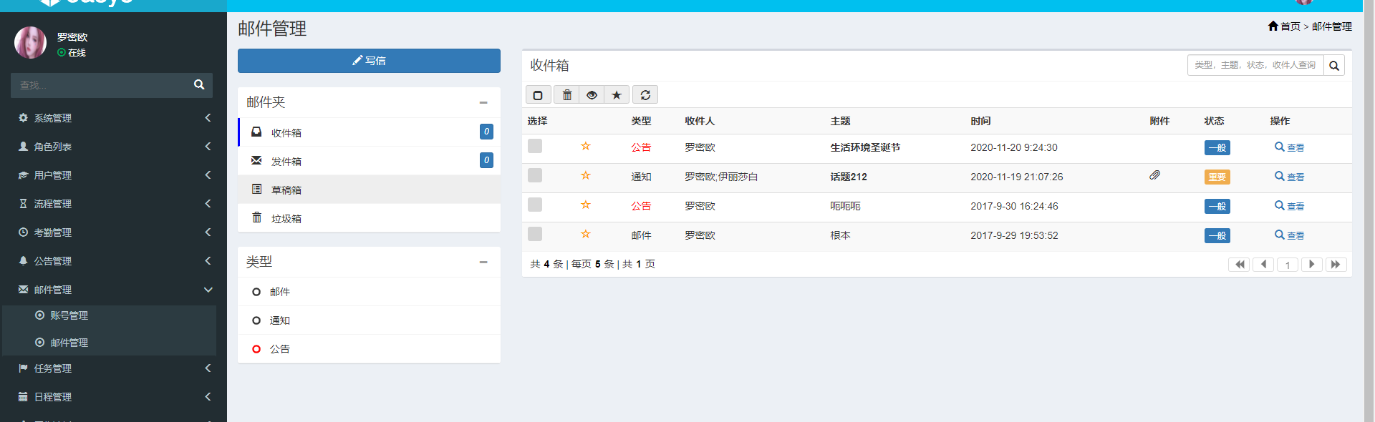1375x422 pixels.
Task: Click the home icon in breadcrumb
Action: pos(1273,26)
